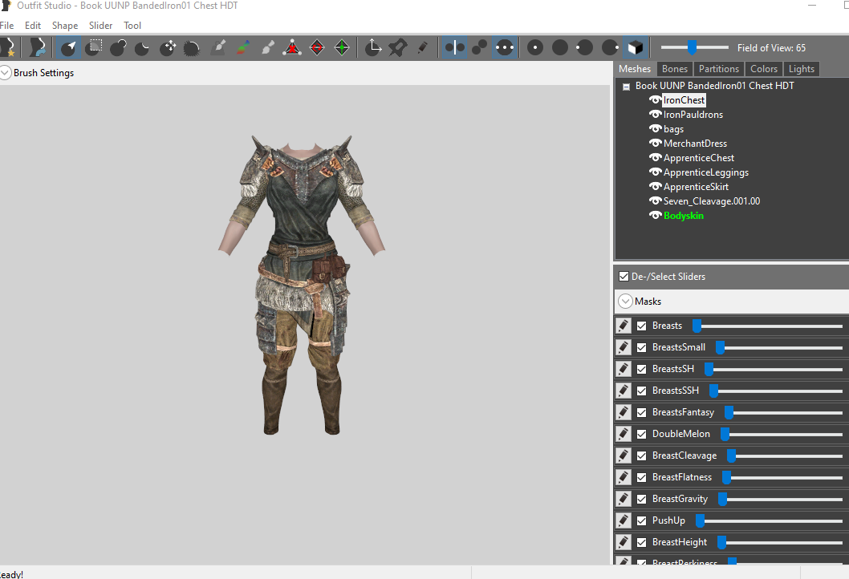Select the ApprenticeChest mesh in tree

(698, 158)
